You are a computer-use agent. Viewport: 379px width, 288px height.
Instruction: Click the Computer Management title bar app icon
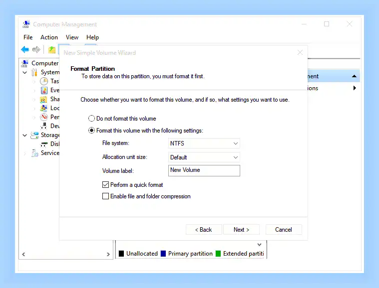(x=26, y=24)
